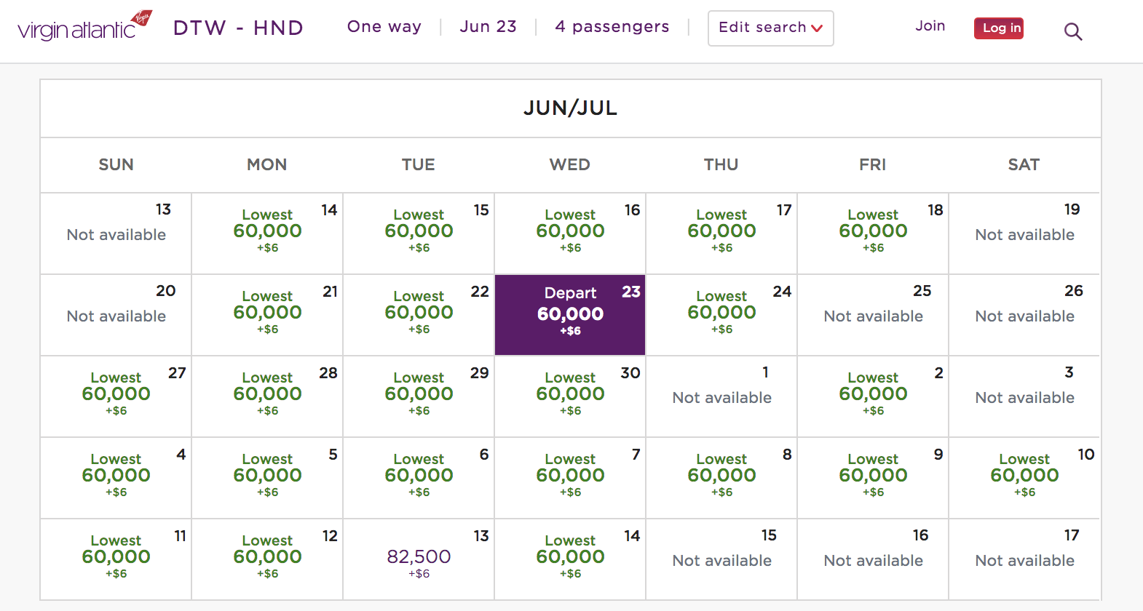Select the 4 passengers search option
Viewport: 1143px width, 611px height.
(612, 27)
